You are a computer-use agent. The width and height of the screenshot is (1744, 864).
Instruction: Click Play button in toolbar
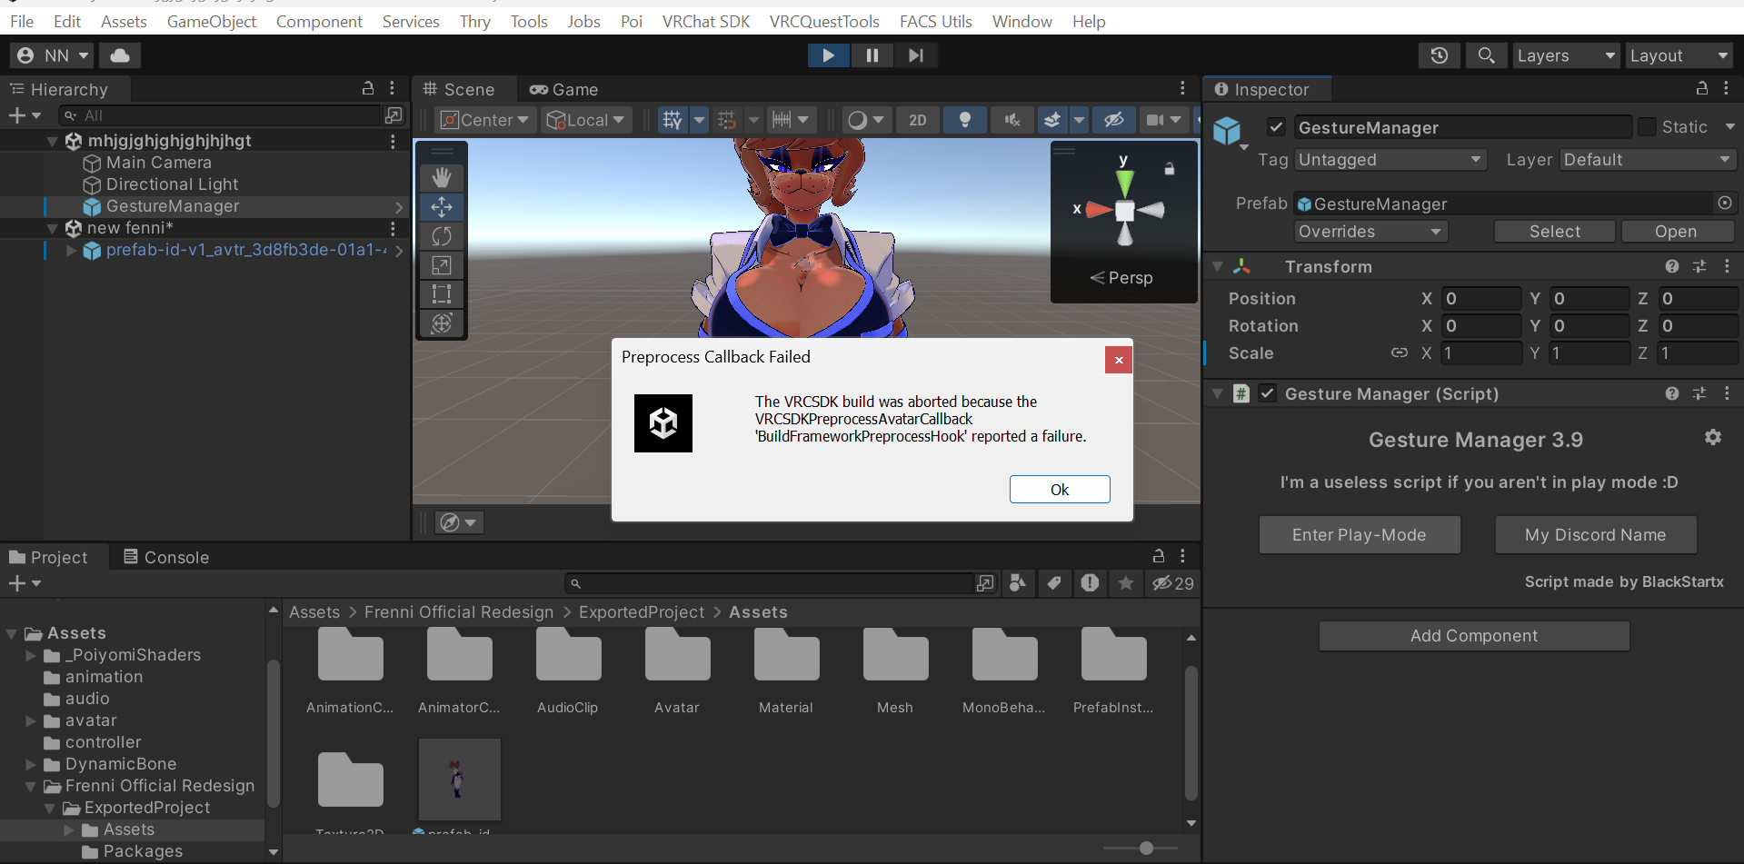click(x=829, y=55)
